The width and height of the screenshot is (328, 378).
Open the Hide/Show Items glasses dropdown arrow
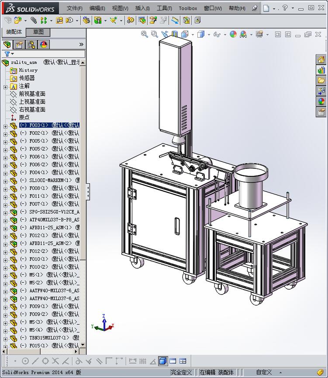pyautogui.click(x=225, y=35)
